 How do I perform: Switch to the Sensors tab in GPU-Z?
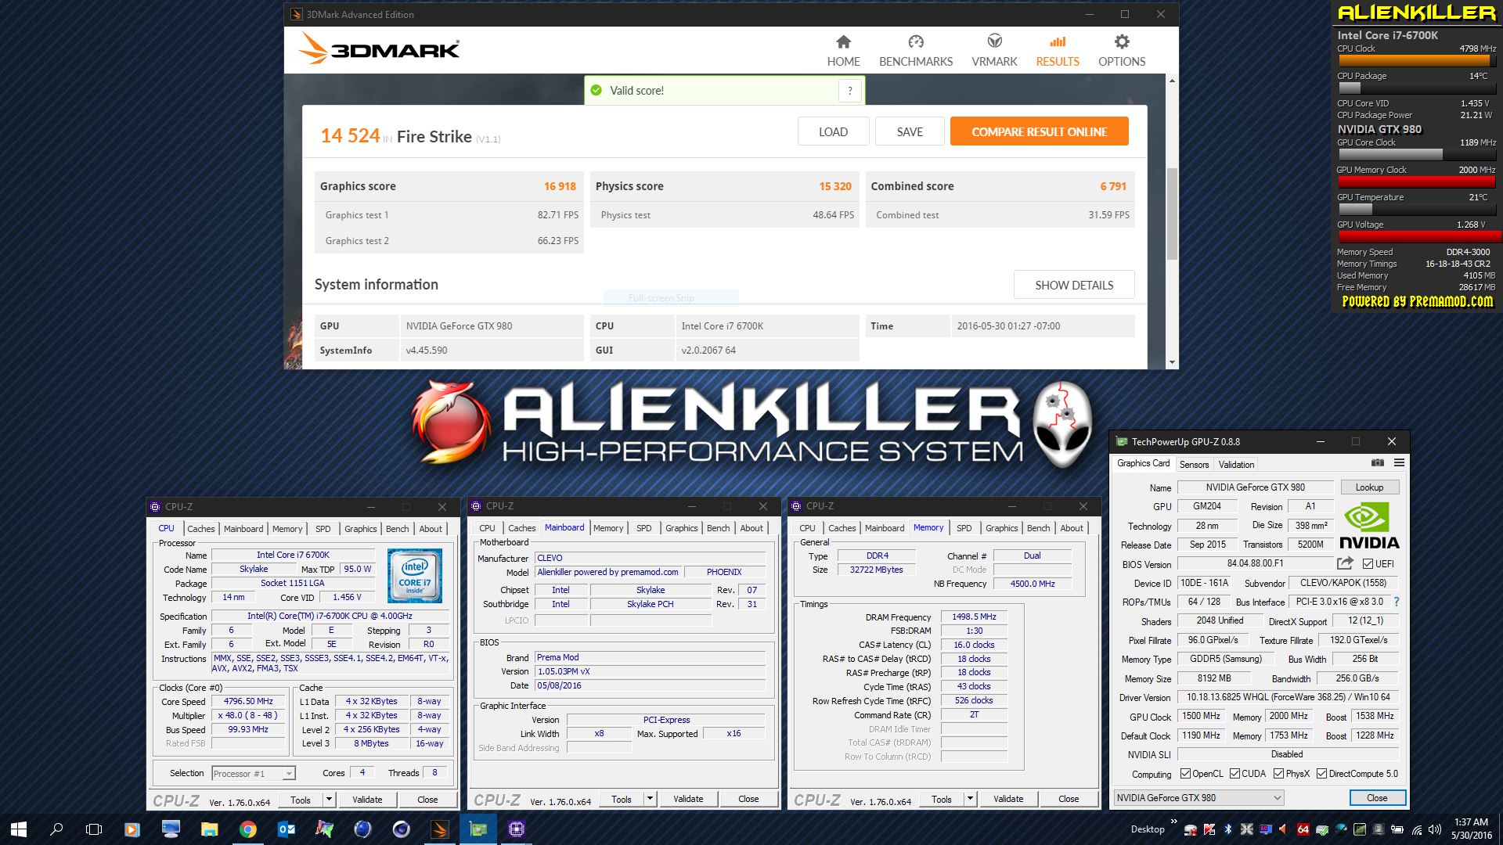click(x=1194, y=464)
